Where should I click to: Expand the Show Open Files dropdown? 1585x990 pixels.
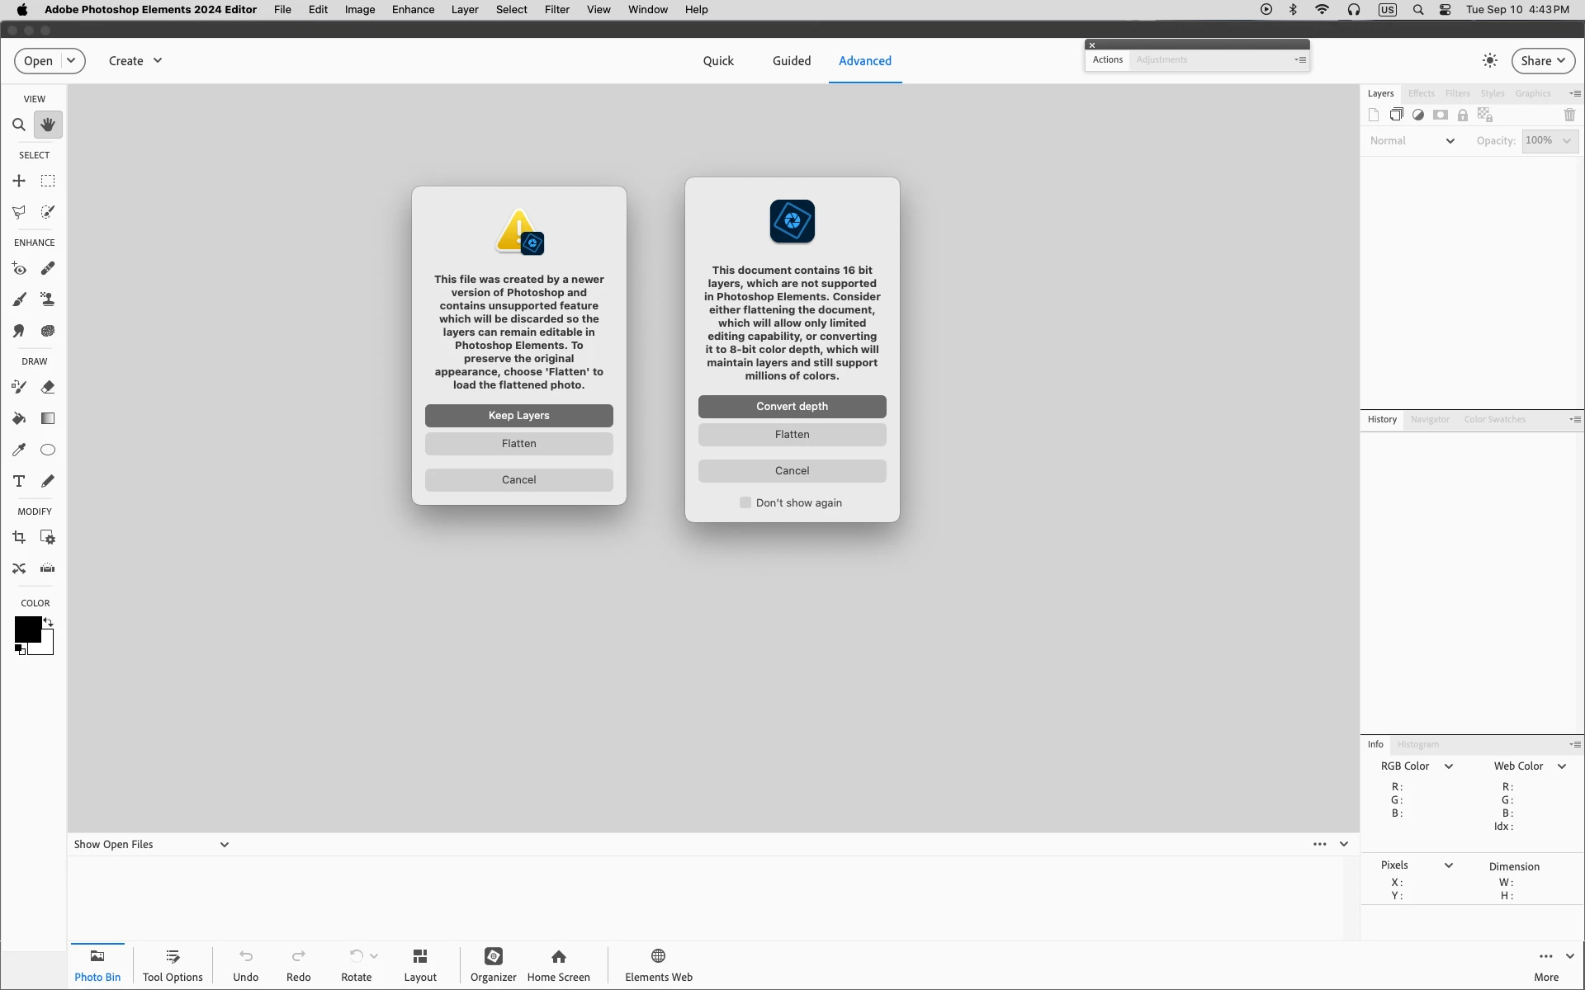224,844
